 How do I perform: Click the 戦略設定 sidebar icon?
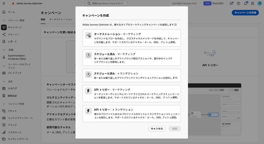4,96
